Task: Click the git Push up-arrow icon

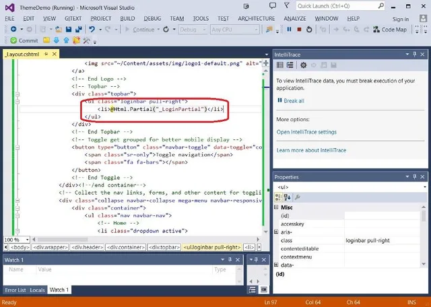Action: coord(66,40)
